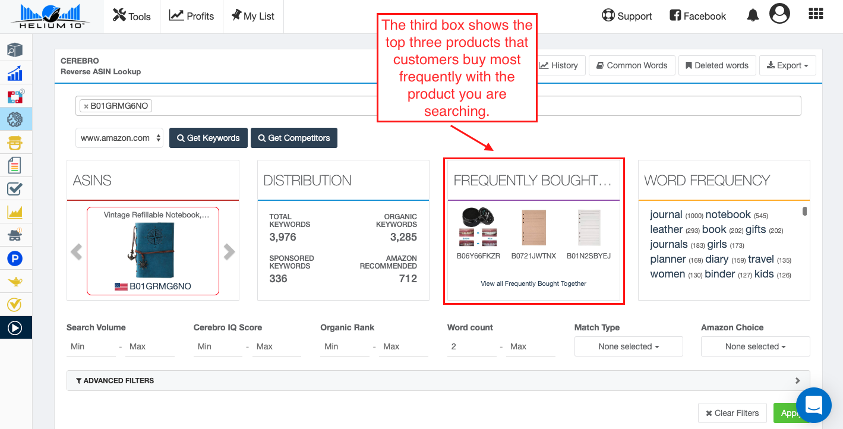The image size is (843, 429).
Task: Open the apps grid icon
Action: 816,14
